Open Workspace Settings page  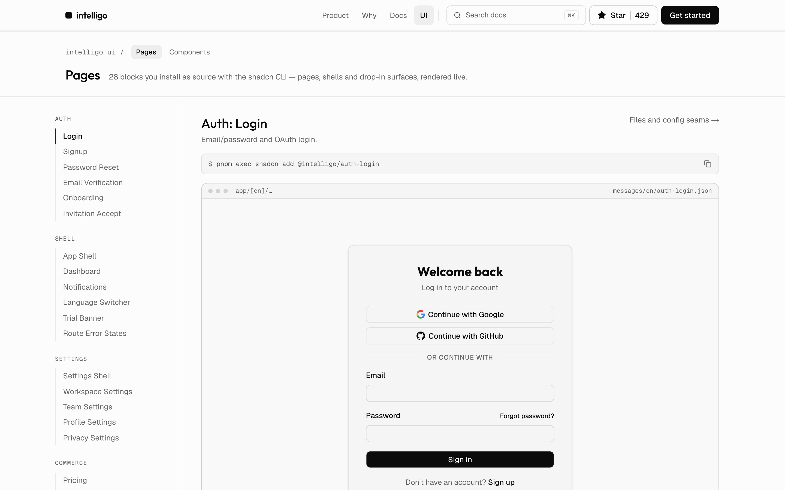98,391
